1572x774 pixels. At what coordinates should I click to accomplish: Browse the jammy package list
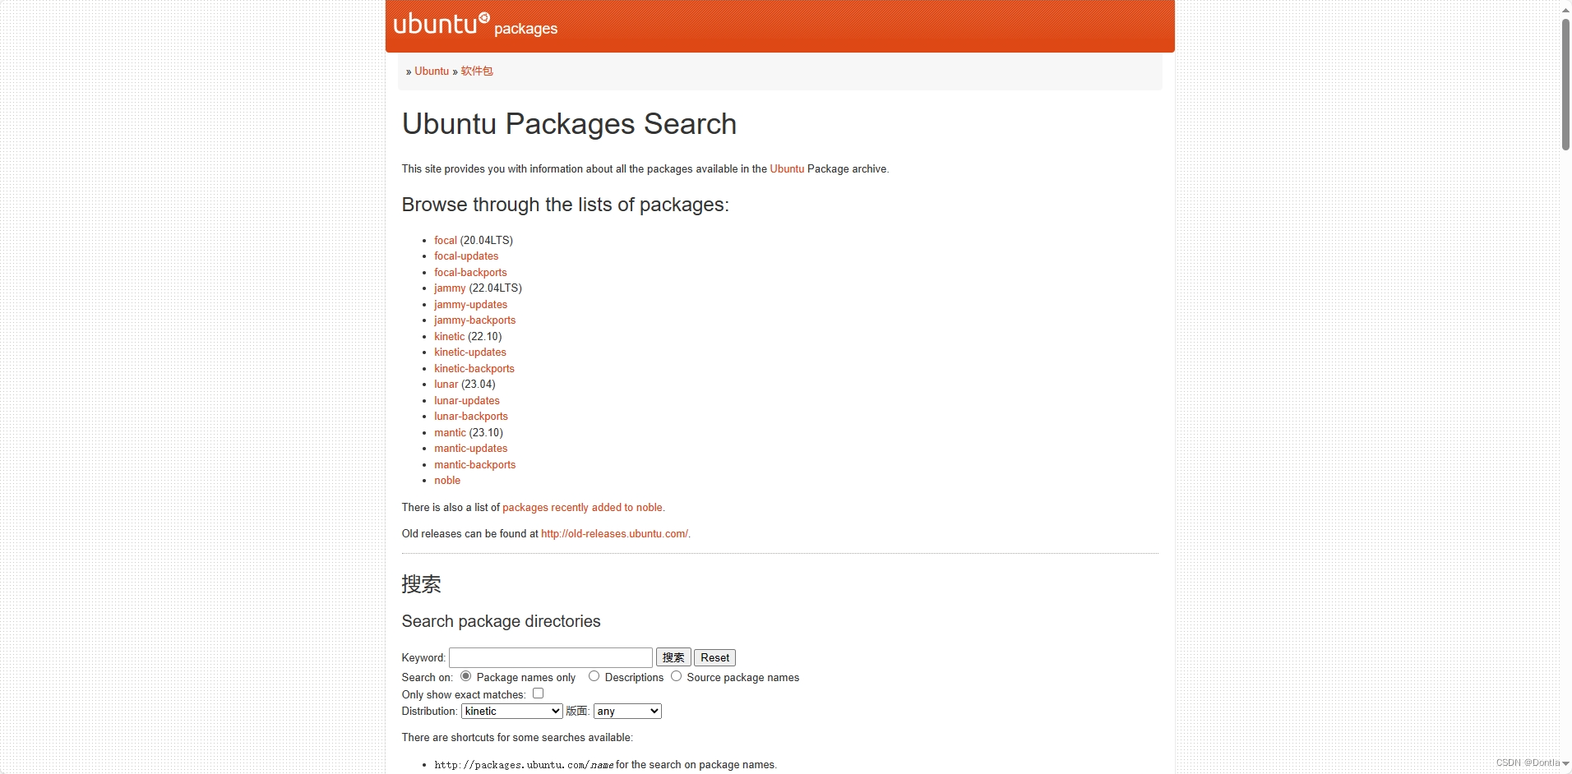[x=450, y=288]
